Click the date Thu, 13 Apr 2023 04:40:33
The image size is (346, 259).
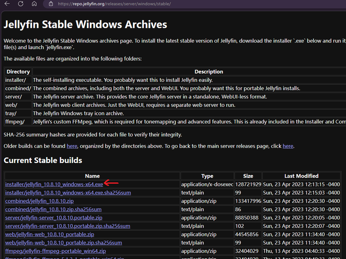click(x=301, y=251)
